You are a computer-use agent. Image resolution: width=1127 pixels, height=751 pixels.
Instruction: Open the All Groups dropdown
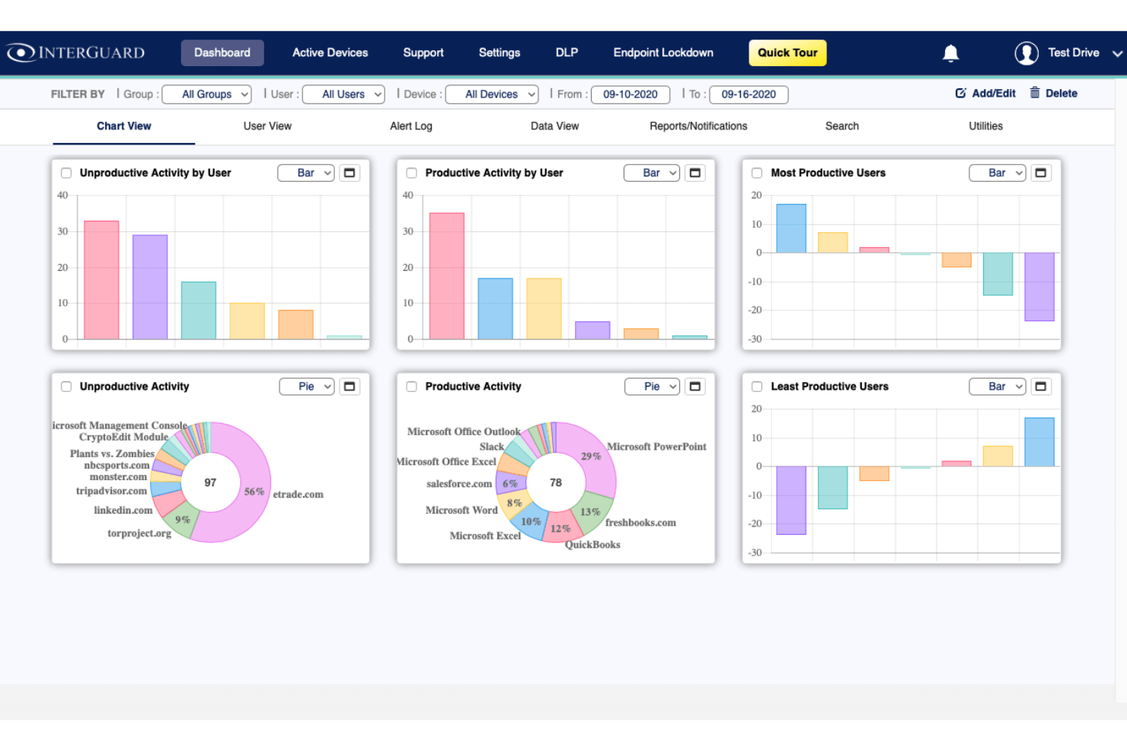point(207,94)
